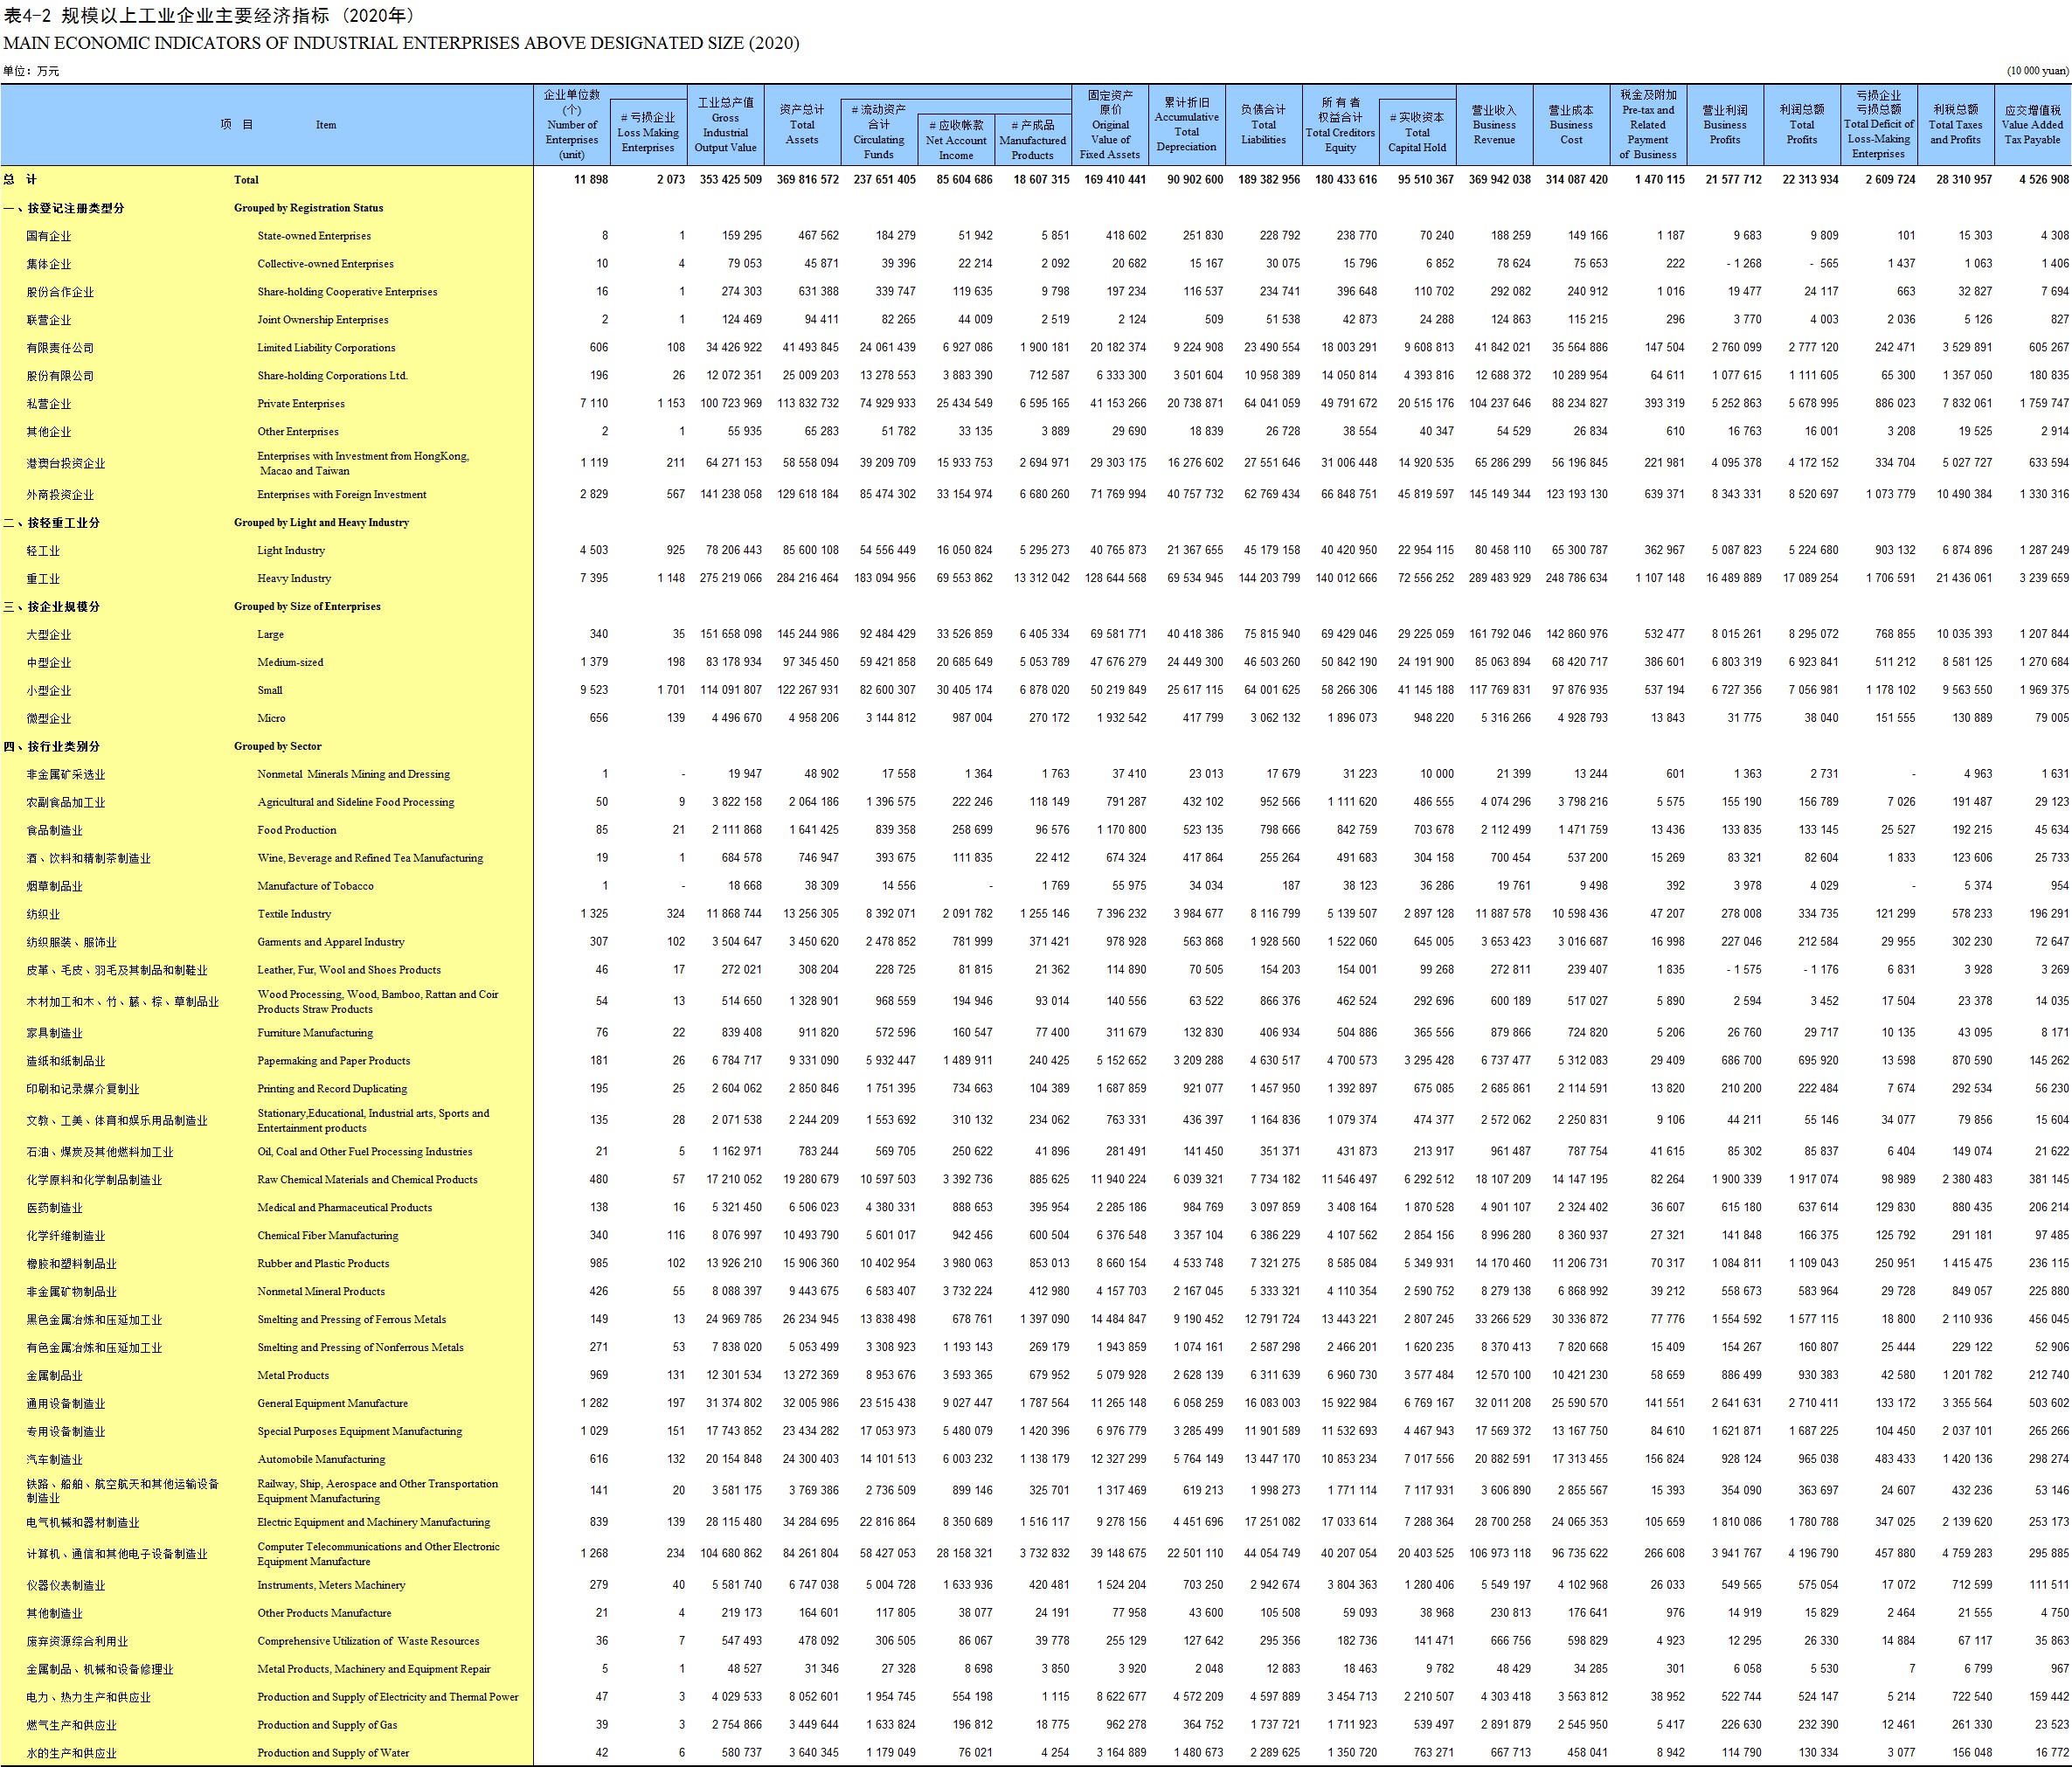Click 'Furniture Manufacturing' row label
2072x1767 pixels.
tap(315, 1034)
